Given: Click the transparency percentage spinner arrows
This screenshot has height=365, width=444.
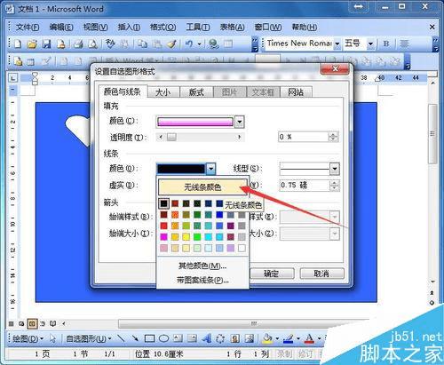Looking at the screenshot, I should tap(333, 137).
